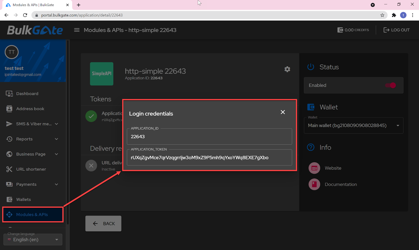419x250 pixels.
Task: Click the Status power icon
Action: click(x=311, y=67)
